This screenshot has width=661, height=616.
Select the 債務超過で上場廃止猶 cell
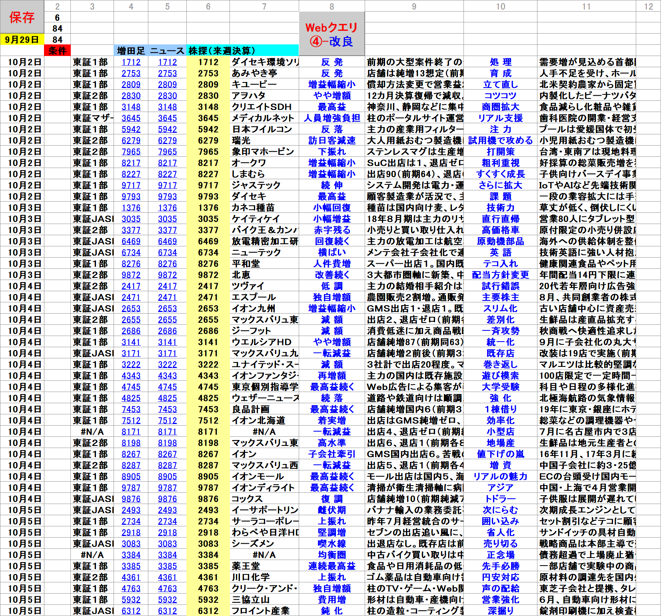point(586,555)
